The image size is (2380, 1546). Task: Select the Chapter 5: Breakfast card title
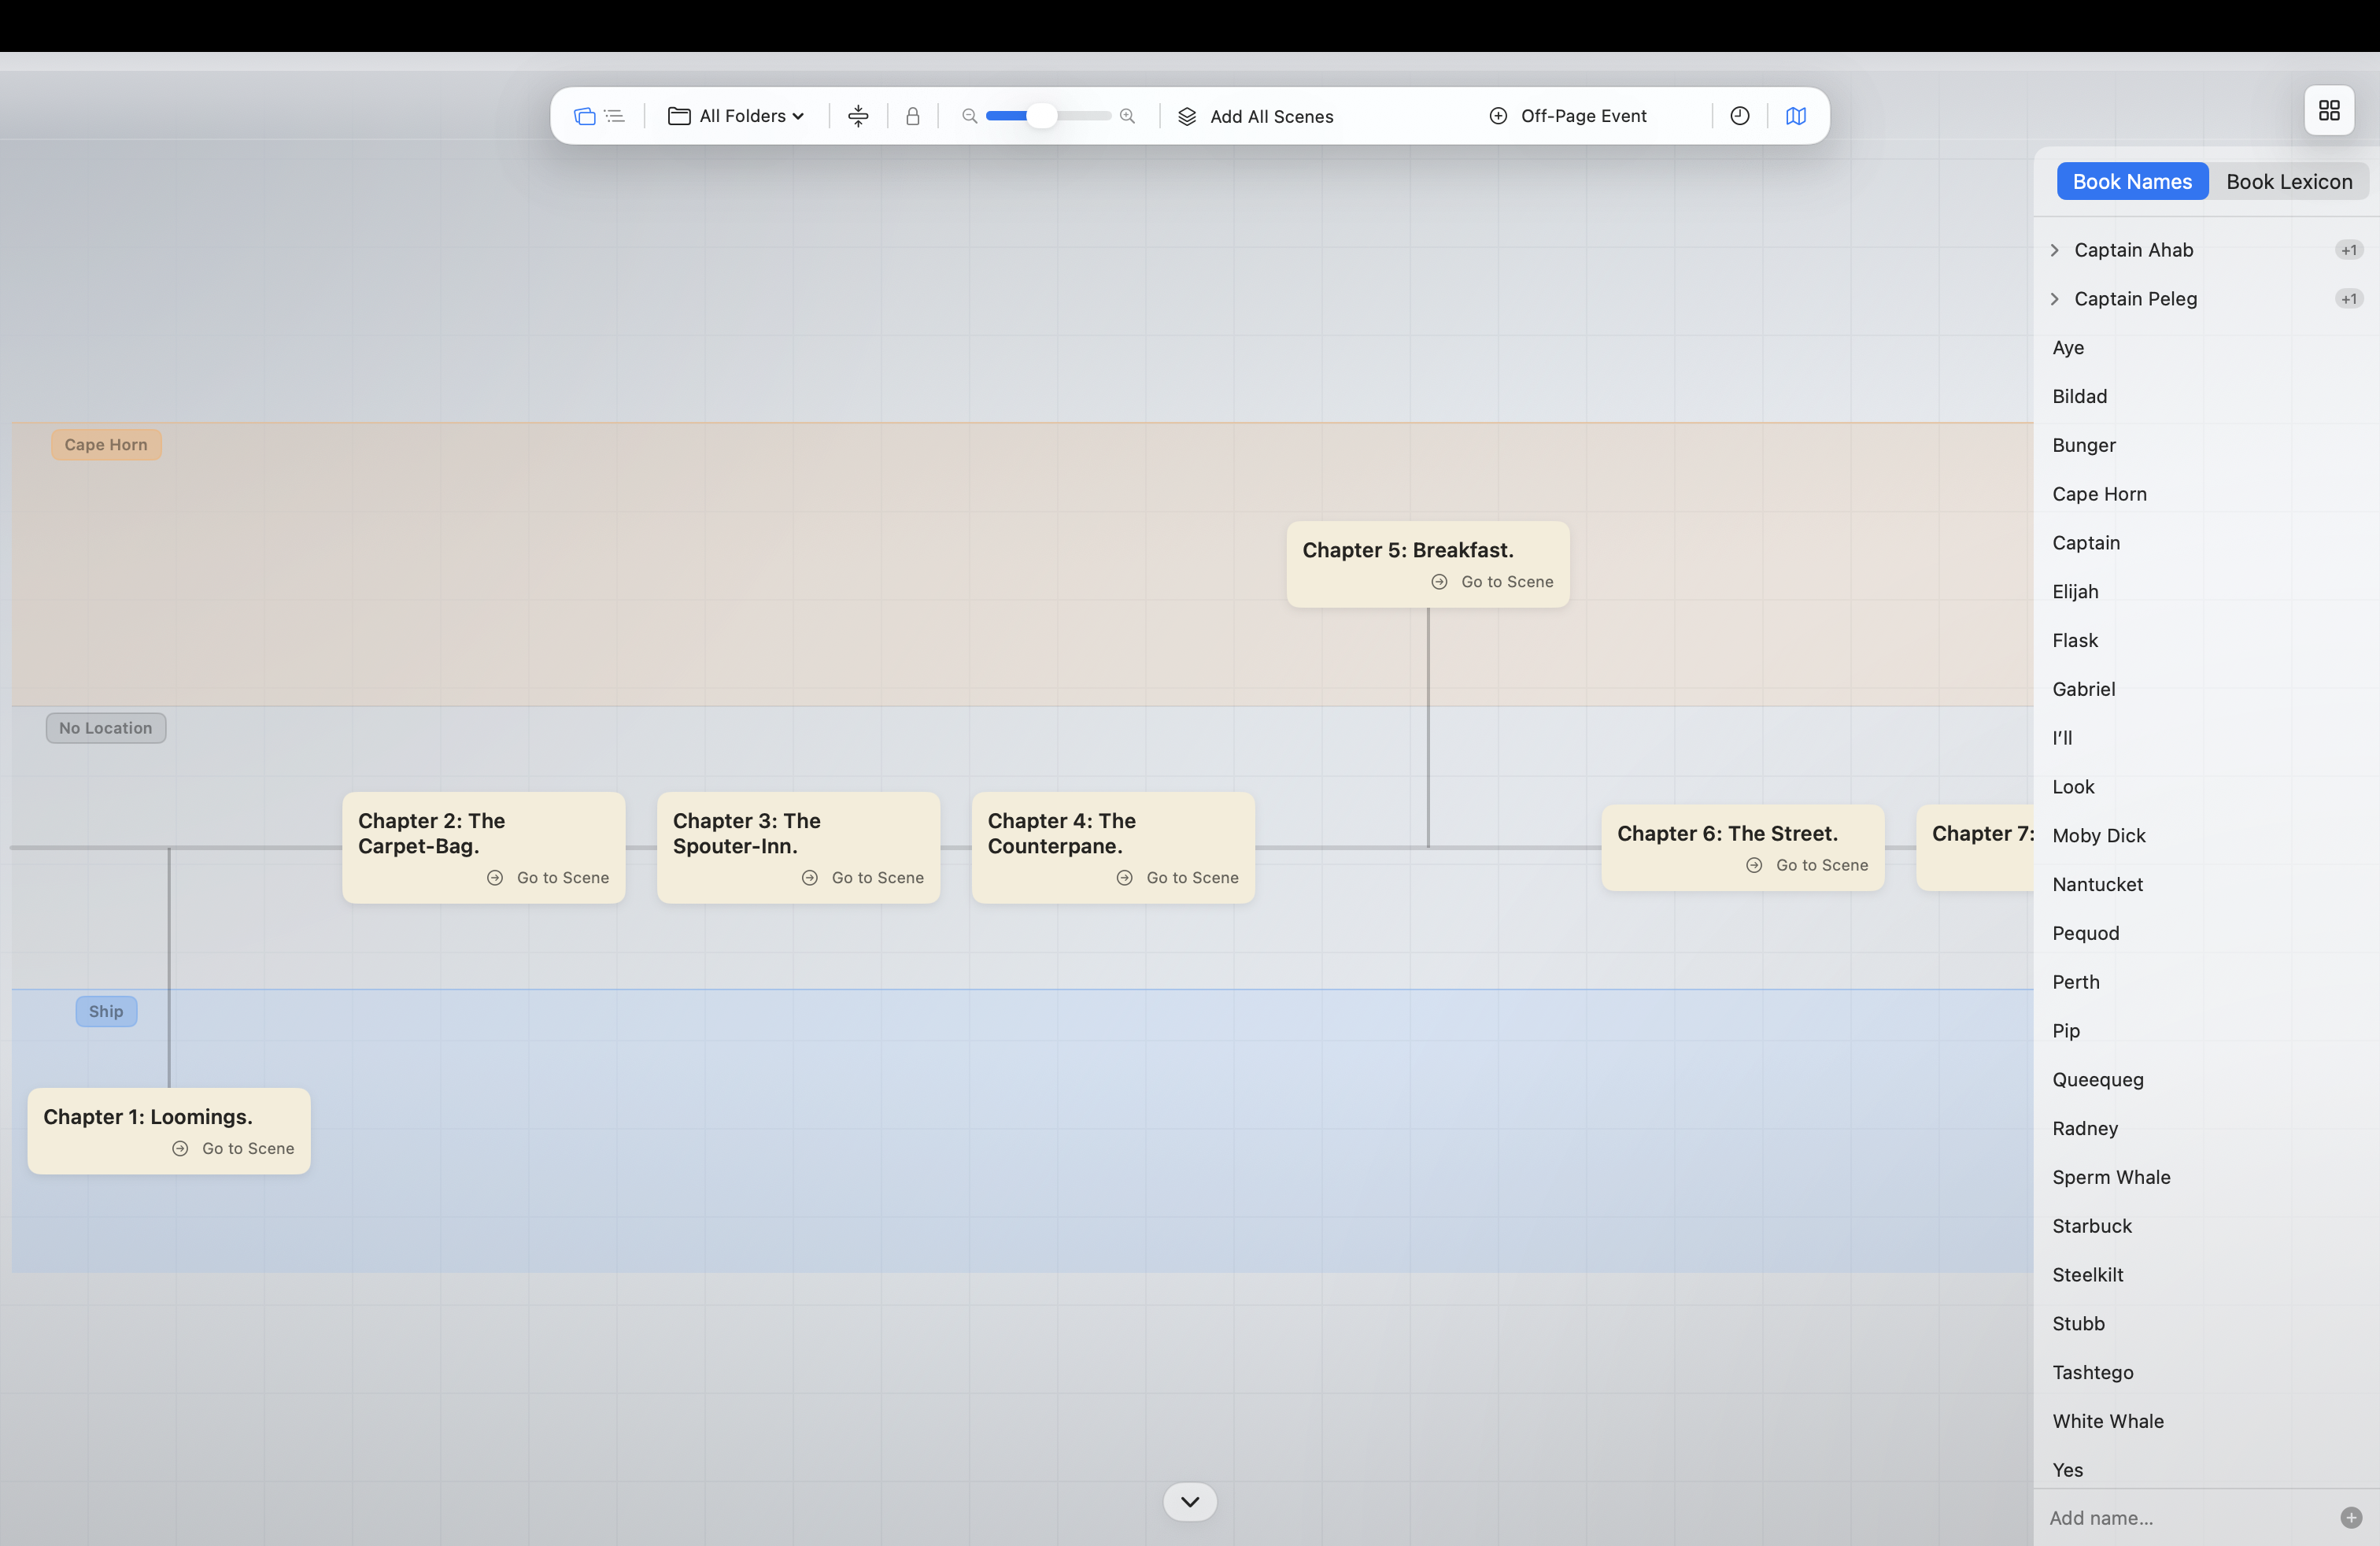click(x=1408, y=550)
